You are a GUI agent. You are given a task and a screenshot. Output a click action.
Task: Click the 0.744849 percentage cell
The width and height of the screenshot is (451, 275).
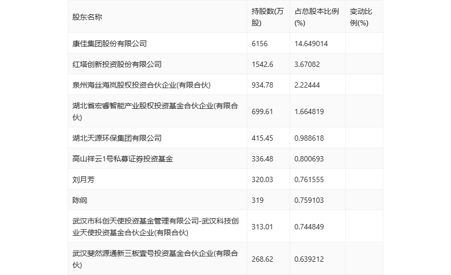309,227
